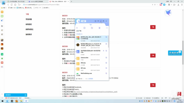Click the browser back arrow
184x103 pixels.
pos(8,5)
